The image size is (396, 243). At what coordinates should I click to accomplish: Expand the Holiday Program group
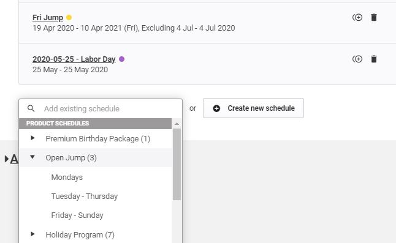[32, 234]
